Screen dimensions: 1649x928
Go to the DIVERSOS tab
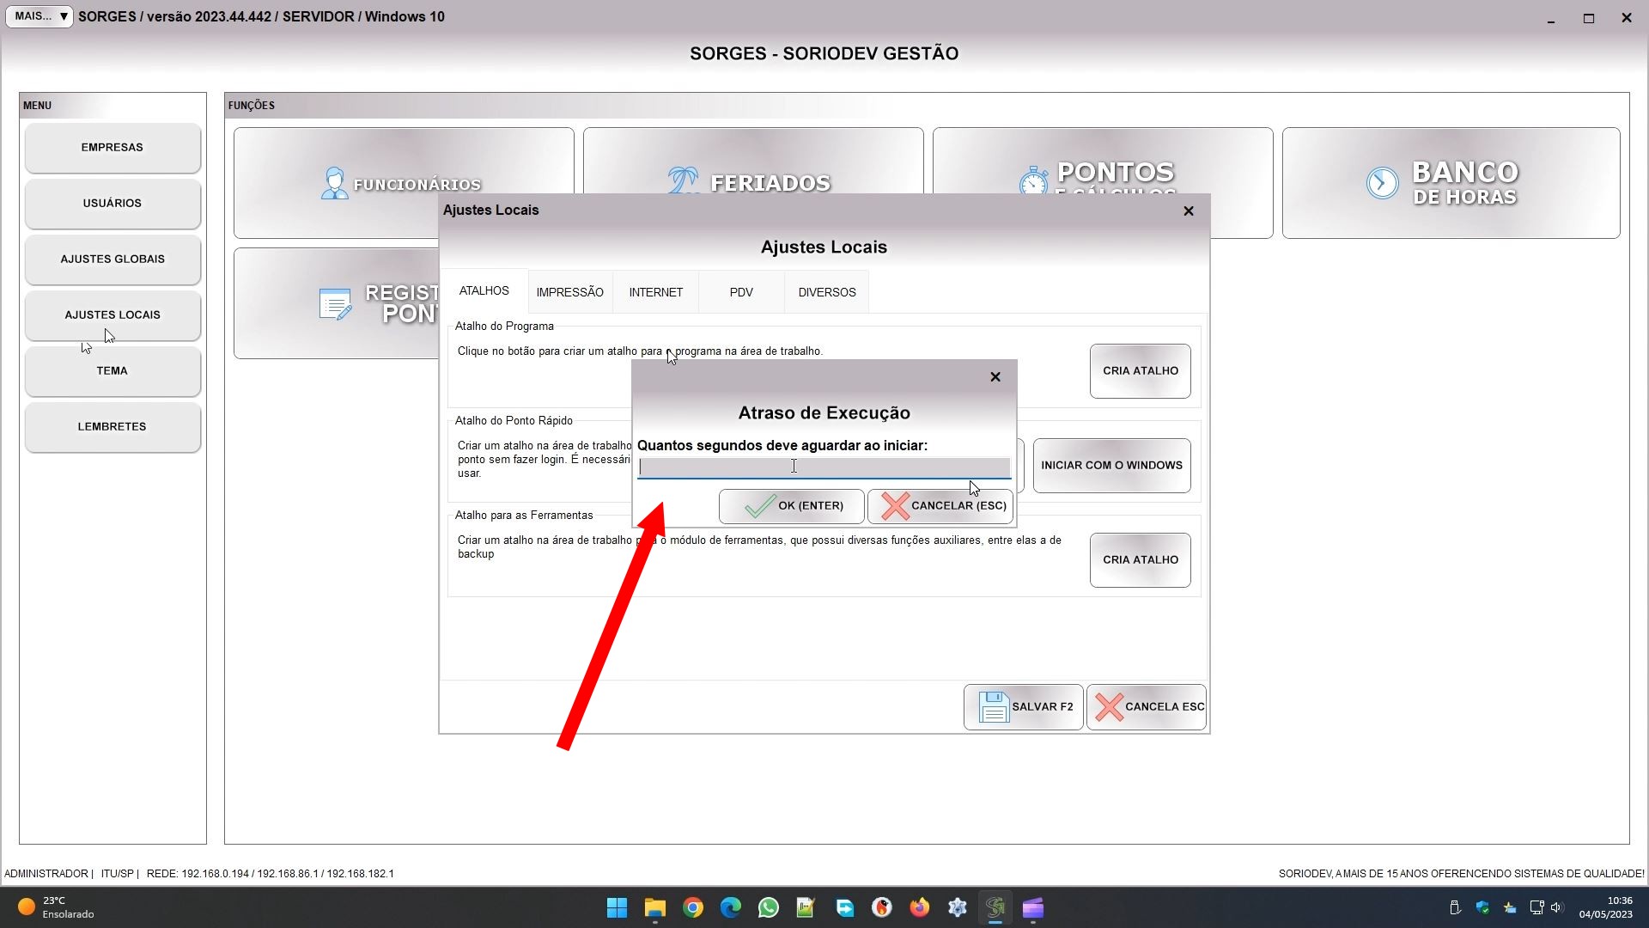coord(826,292)
